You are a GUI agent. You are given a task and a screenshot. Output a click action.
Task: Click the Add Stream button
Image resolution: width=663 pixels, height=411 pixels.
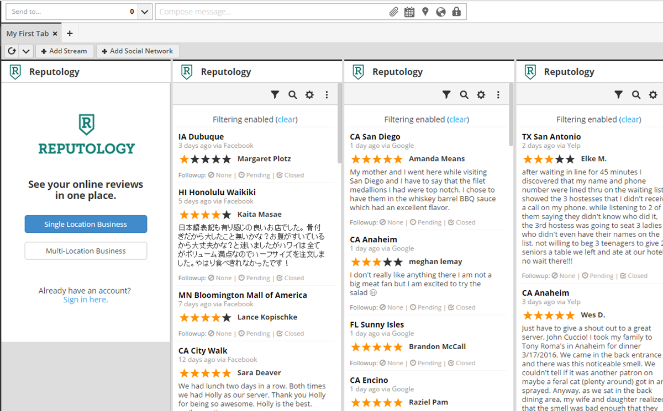coord(64,51)
